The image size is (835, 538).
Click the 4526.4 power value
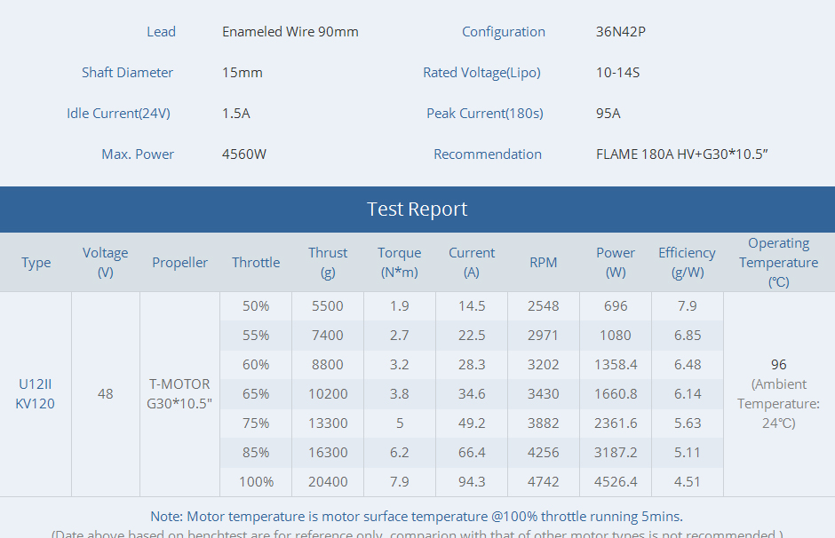(x=616, y=482)
